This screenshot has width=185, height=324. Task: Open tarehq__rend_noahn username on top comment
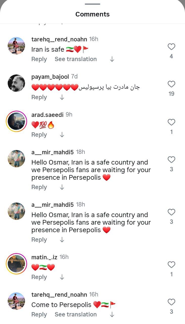click(x=59, y=39)
